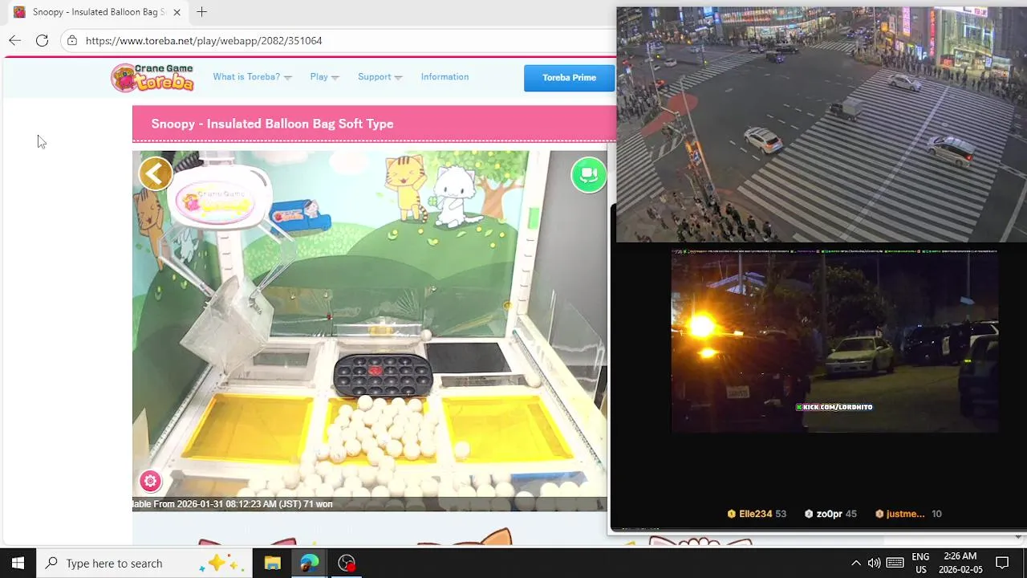Click the justme... leaderboard entry
This screenshot has height=578, width=1027.
pos(908,514)
